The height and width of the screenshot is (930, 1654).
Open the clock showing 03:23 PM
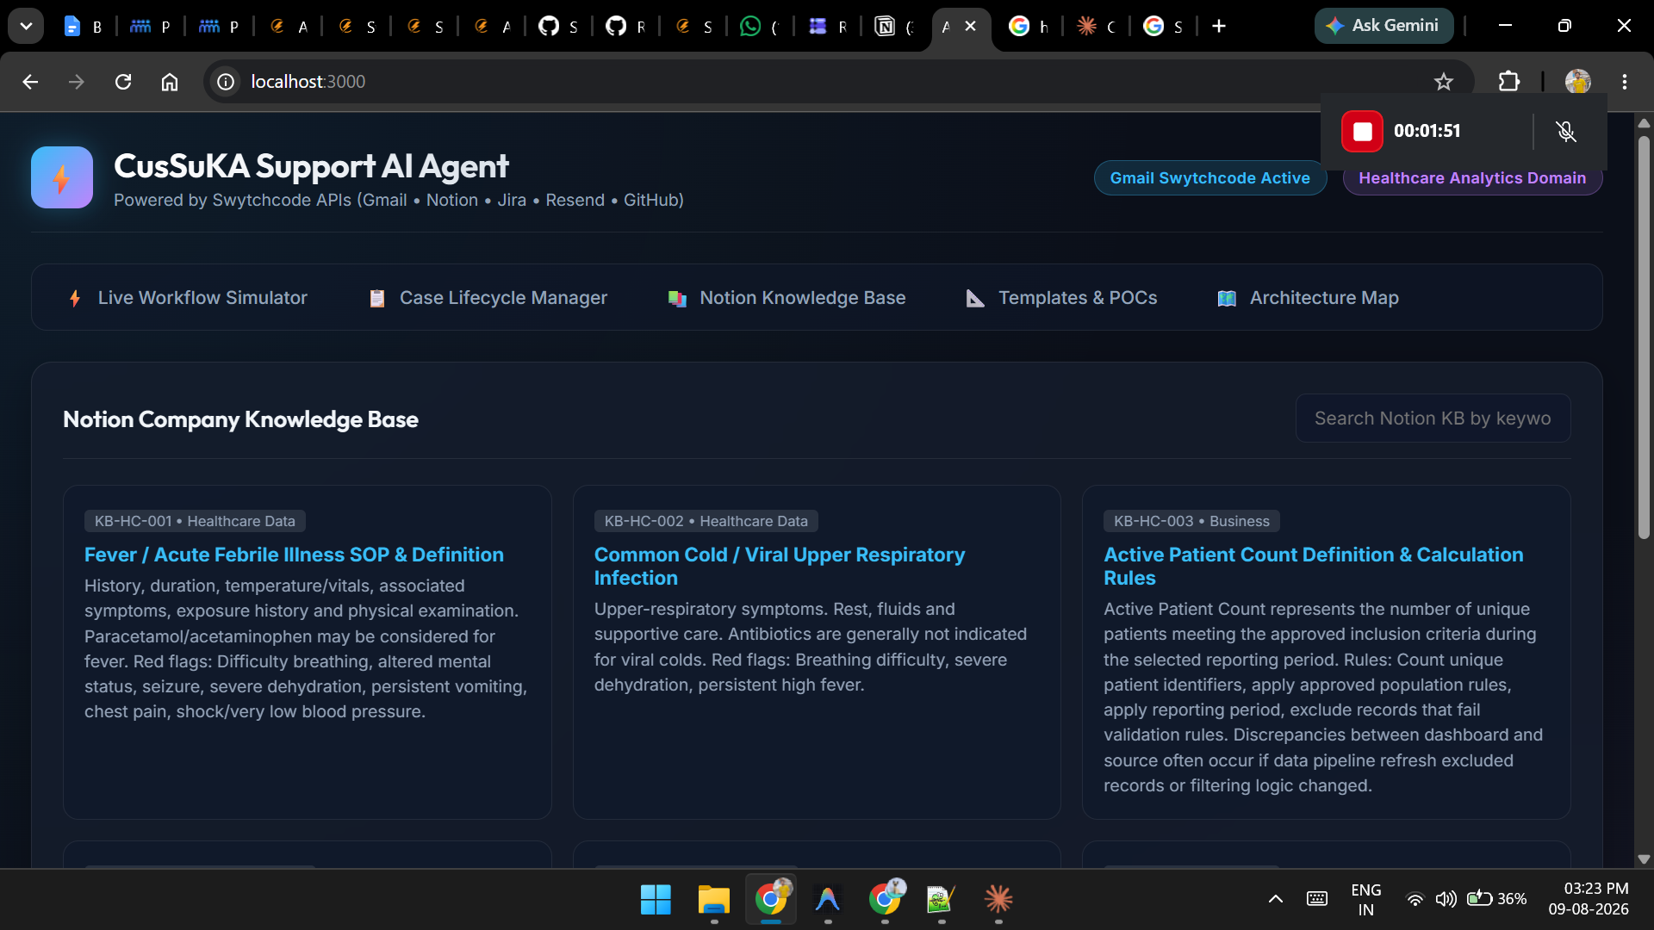[1588, 899]
